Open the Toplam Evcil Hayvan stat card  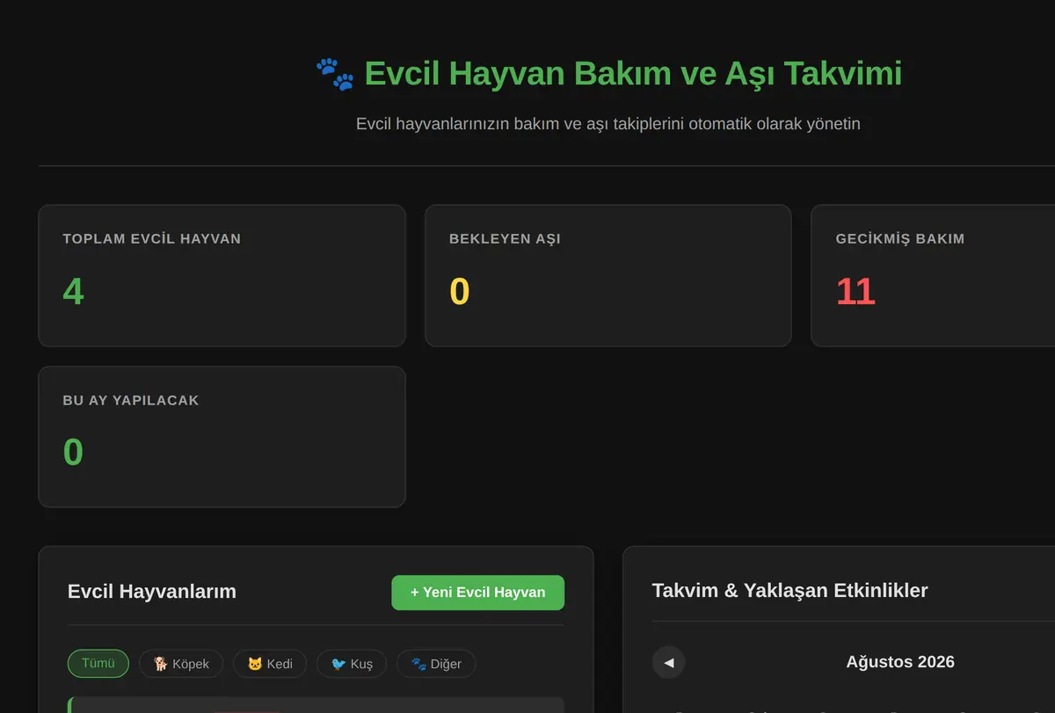[x=222, y=276]
